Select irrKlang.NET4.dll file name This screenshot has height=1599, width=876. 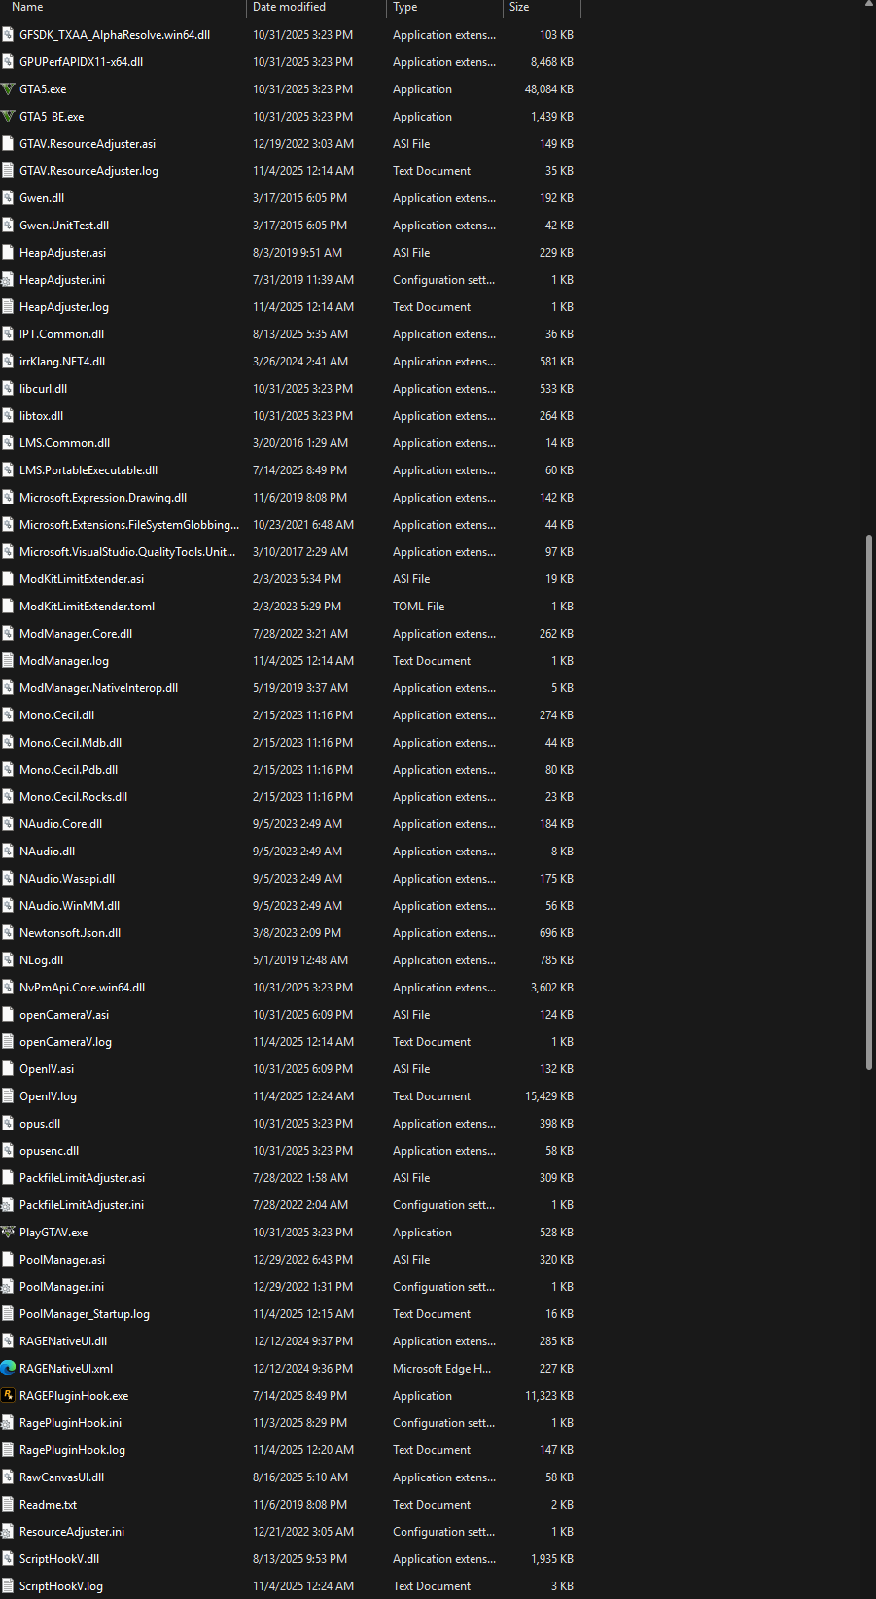click(x=62, y=362)
